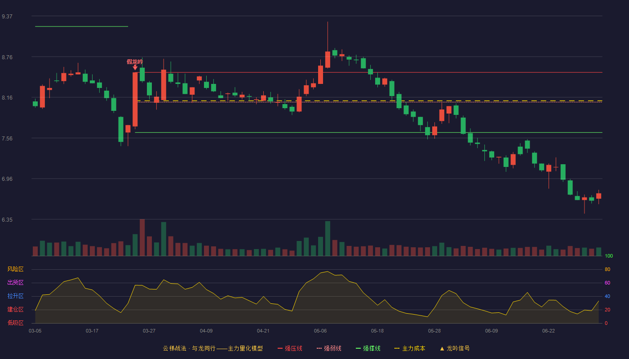Click the 6.35 price axis label
The width and height of the screenshot is (629, 359).
[7, 219]
